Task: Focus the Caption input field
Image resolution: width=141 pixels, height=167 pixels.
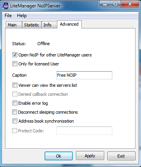Action: point(84,75)
